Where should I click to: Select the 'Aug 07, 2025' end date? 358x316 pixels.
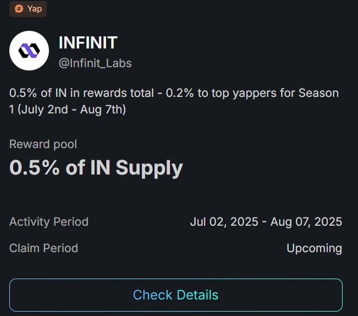click(x=306, y=222)
